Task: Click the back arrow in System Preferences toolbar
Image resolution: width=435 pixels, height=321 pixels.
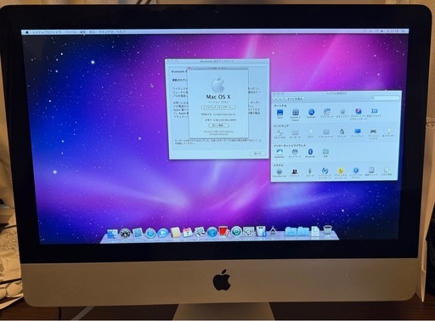Action: click(276, 99)
